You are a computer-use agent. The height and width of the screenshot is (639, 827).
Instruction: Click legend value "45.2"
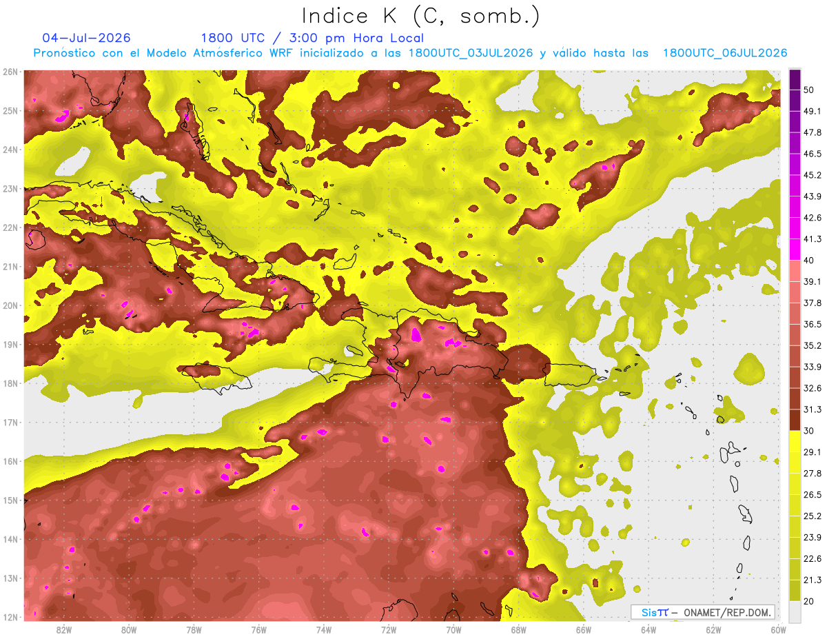point(813,175)
